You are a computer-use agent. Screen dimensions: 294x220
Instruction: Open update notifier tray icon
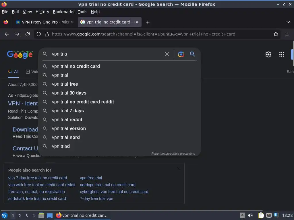pos(276,215)
